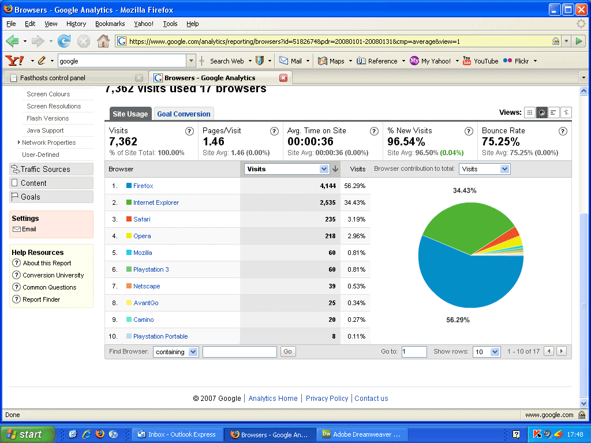Go to previous page of browser rows
This screenshot has width=591, height=443.
(549, 351)
